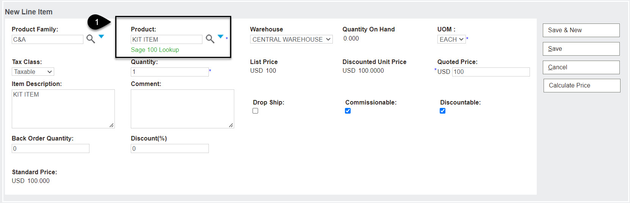The image size is (630, 203).
Task: Click the Calculate Price button
Action: (581, 86)
